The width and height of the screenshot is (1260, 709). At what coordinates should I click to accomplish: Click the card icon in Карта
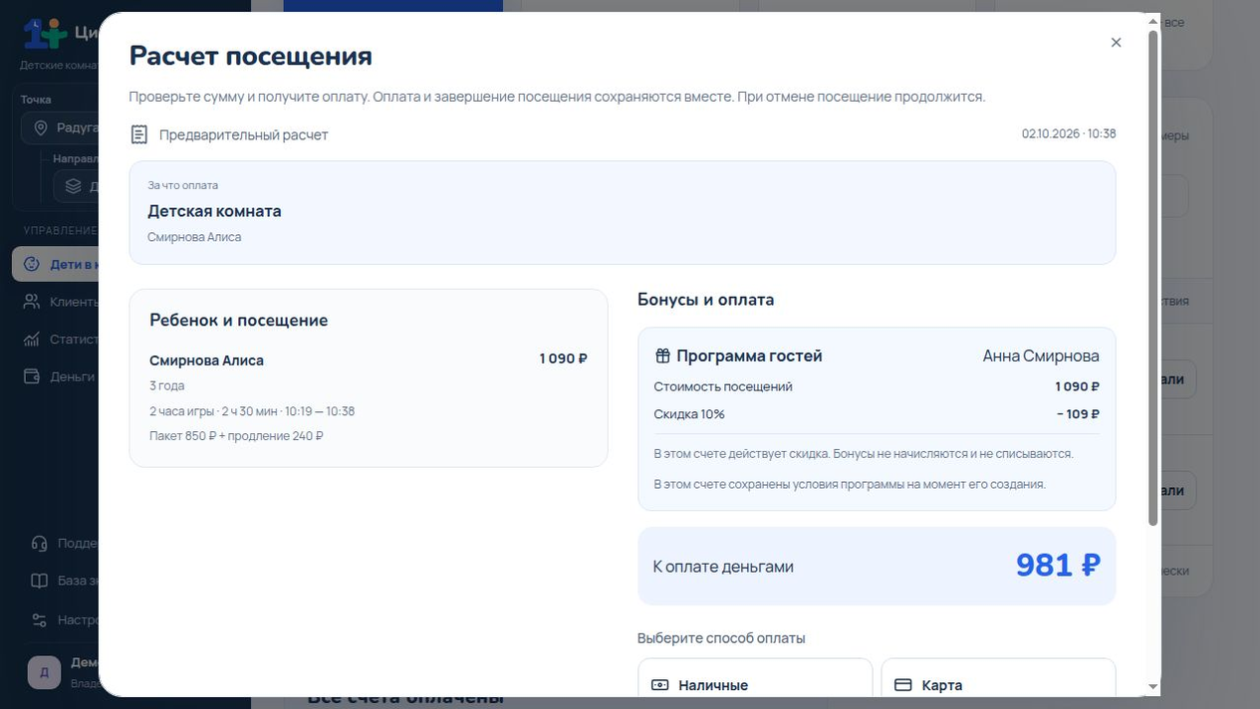903,685
